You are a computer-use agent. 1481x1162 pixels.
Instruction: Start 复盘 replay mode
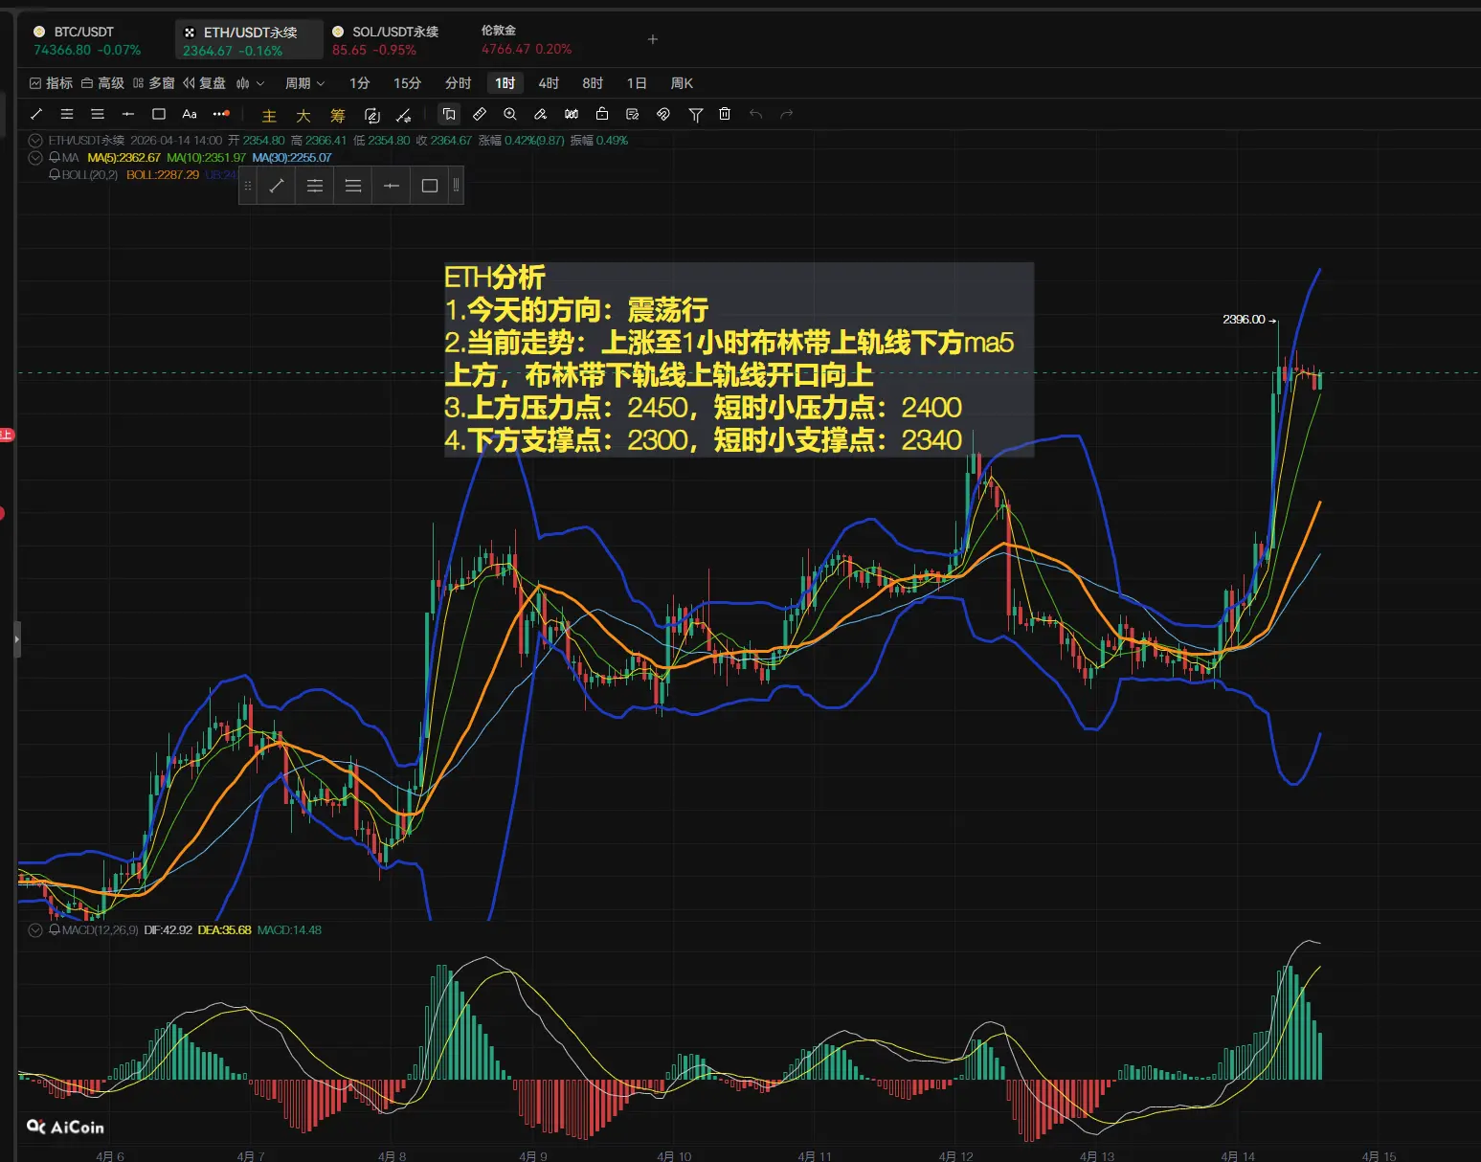(205, 83)
